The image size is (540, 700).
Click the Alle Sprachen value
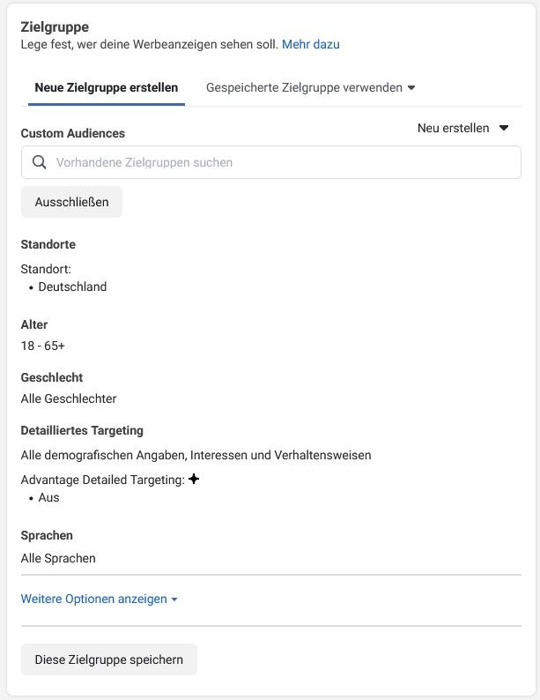tap(58, 558)
